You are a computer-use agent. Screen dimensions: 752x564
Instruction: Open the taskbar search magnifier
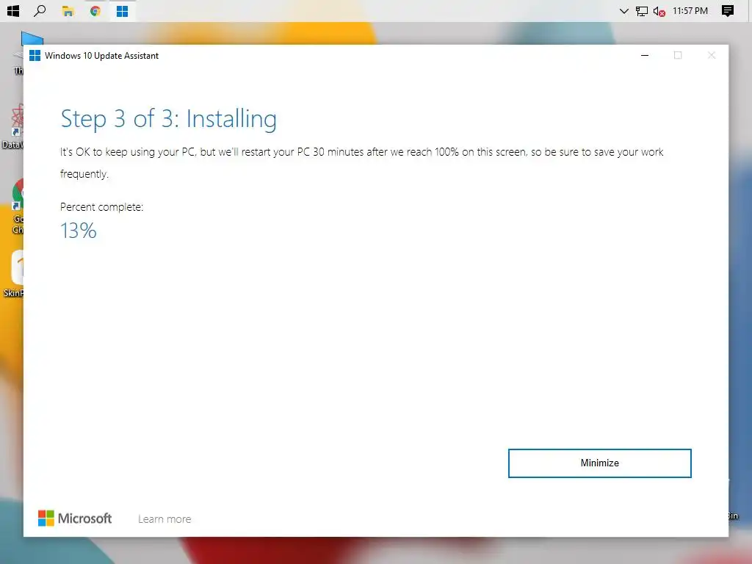coord(40,10)
